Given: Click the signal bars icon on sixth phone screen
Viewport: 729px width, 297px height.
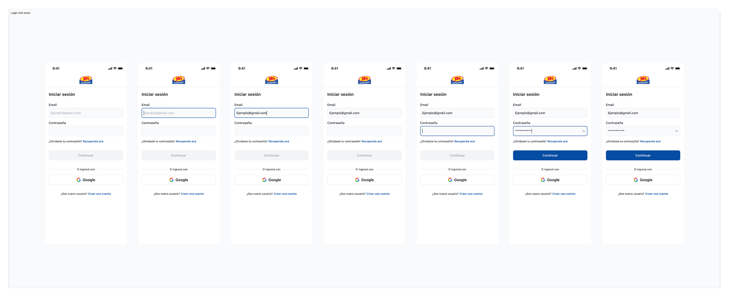Looking at the screenshot, I should click(574, 69).
